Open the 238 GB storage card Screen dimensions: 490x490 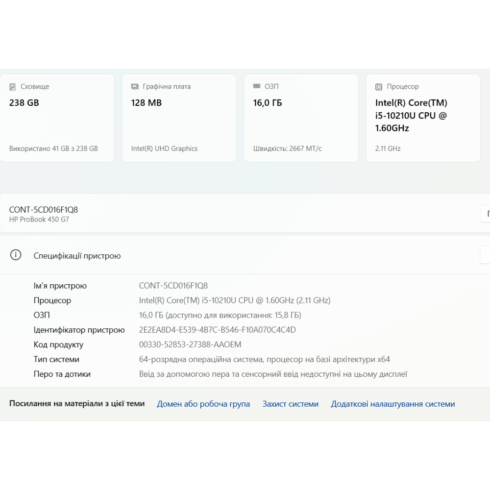[57, 118]
